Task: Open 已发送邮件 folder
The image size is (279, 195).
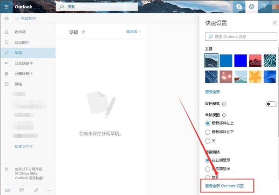Action: 24,63
